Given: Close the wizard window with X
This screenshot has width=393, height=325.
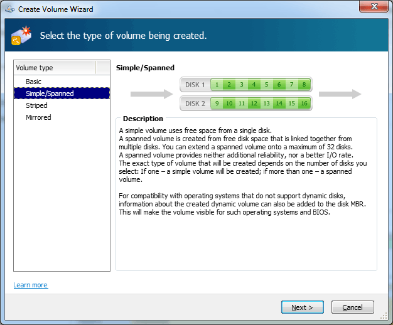Looking at the screenshot, I should 374,6.
